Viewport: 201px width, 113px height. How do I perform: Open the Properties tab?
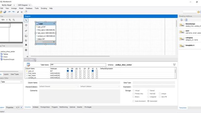[10, 107]
